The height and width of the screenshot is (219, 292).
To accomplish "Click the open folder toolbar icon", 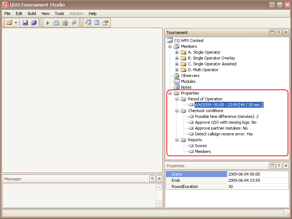I will [9, 23].
